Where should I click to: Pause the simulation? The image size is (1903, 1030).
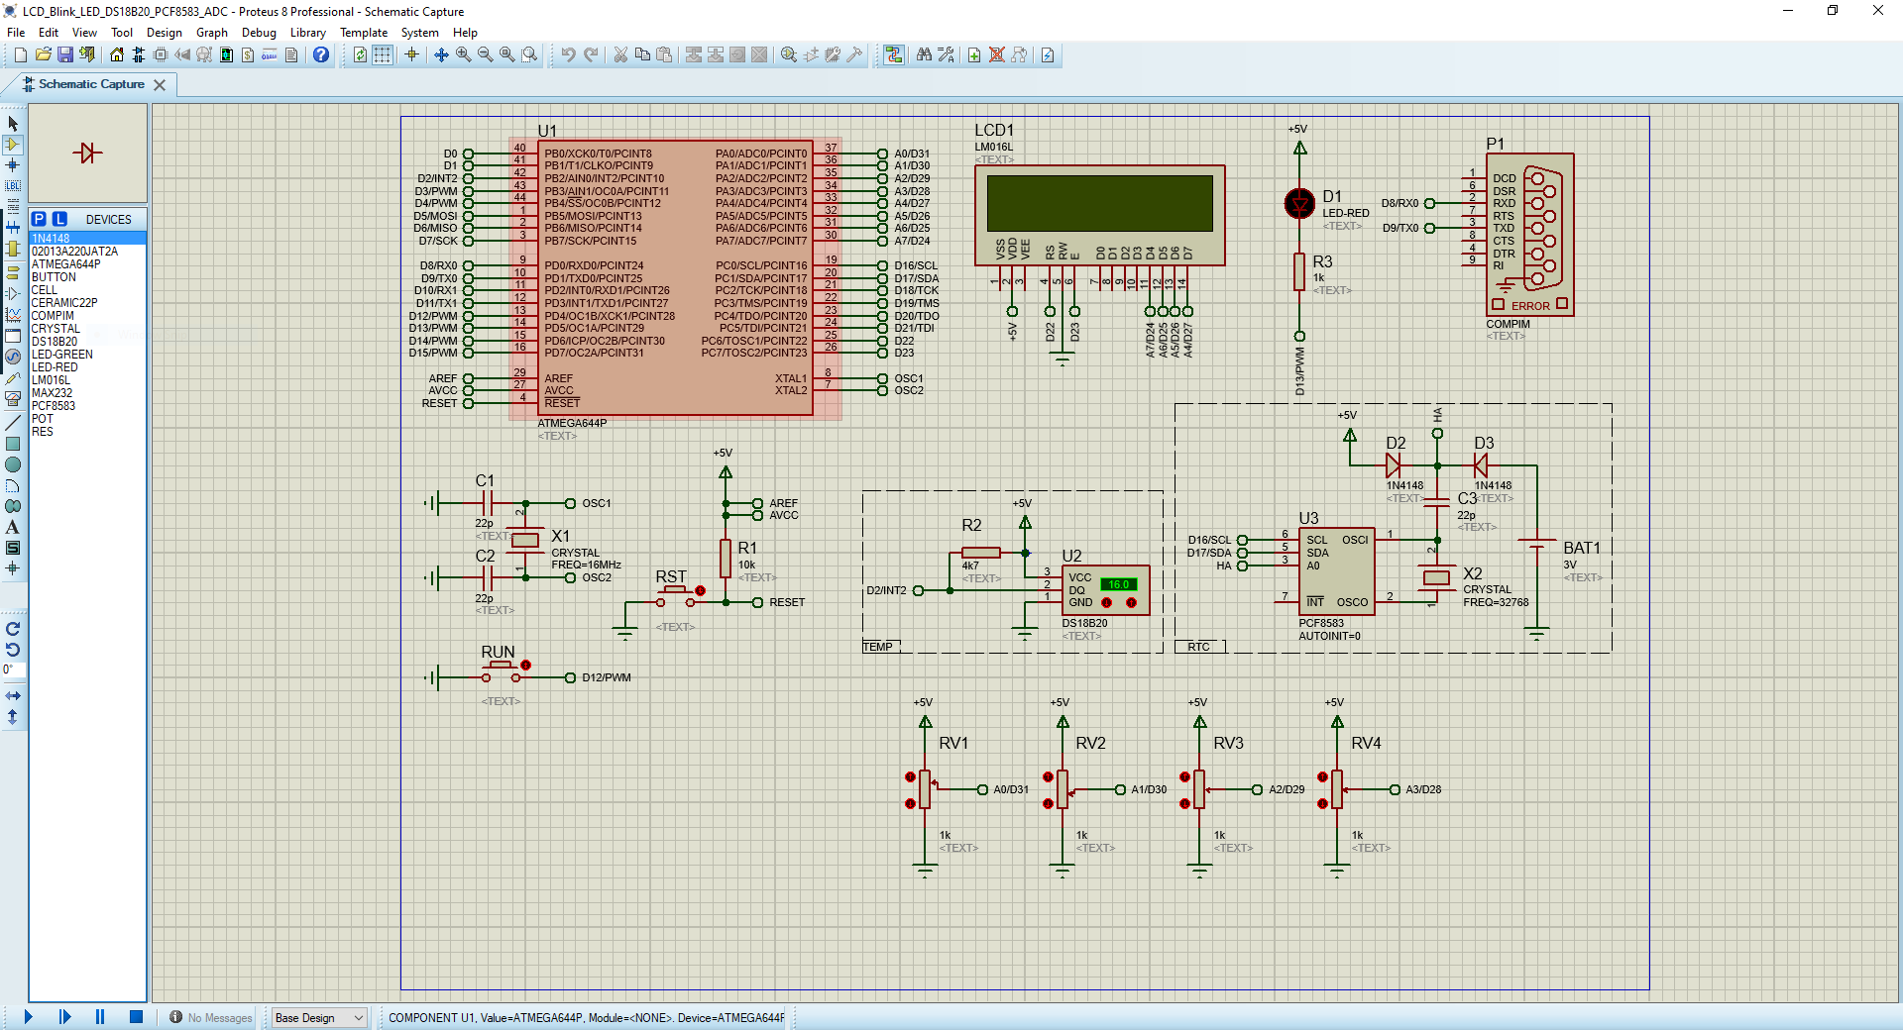click(100, 1016)
